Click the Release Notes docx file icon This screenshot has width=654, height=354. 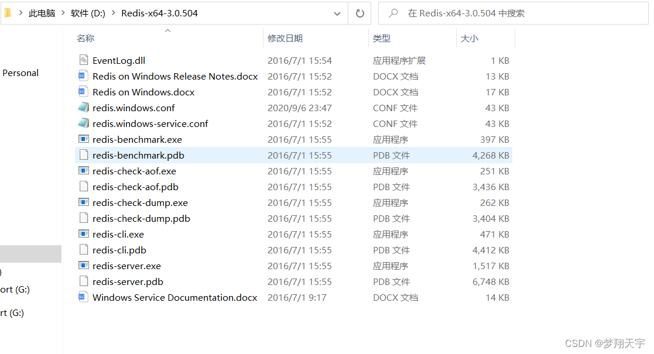84,76
